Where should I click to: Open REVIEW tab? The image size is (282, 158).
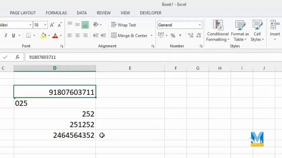point(104,13)
